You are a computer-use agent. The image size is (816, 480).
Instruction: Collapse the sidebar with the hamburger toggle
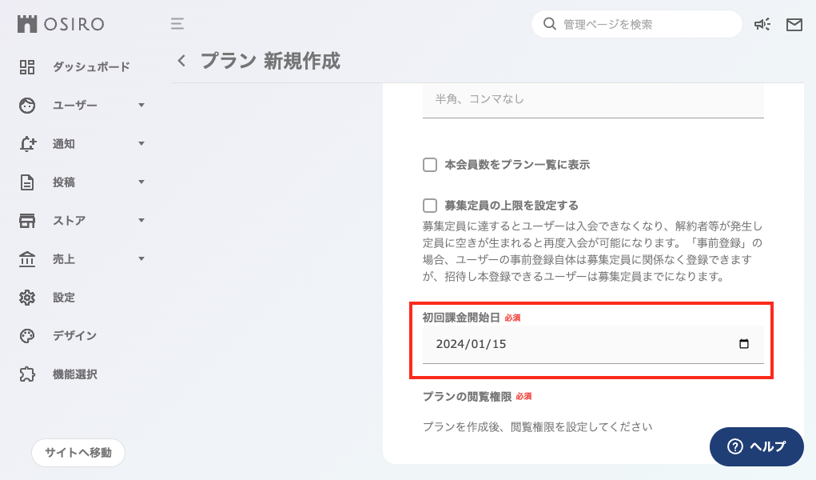click(x=177, y=24)
